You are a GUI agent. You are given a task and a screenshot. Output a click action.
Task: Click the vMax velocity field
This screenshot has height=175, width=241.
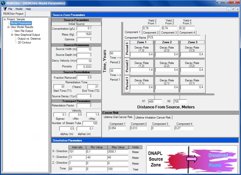(93, 115)
